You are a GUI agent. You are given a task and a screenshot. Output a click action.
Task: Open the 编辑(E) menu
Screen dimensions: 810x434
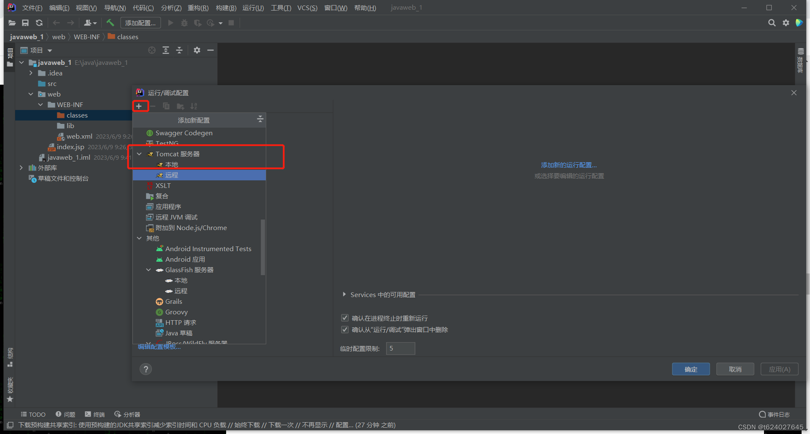pyautogui.click(x=59, y=8)
